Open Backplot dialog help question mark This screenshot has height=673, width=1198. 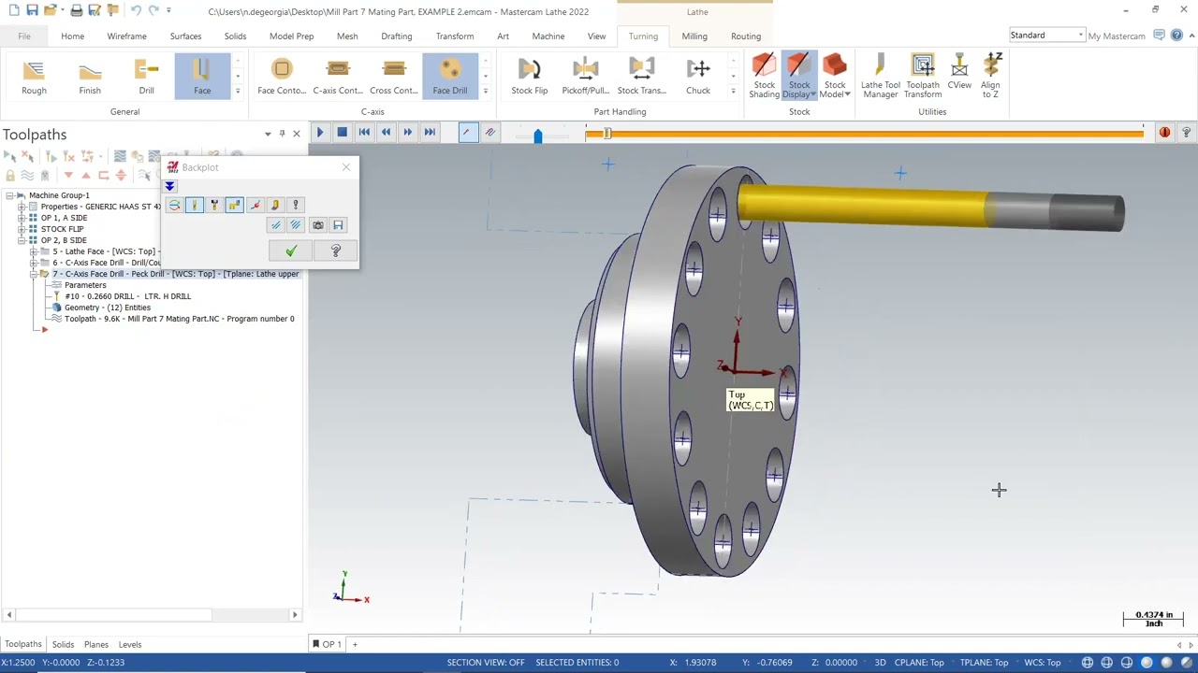336,251
